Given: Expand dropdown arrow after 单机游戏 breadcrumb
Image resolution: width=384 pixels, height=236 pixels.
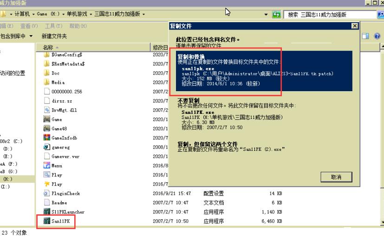Looking at the screenshot, I should pyautogui.click(x=91, y=14).
